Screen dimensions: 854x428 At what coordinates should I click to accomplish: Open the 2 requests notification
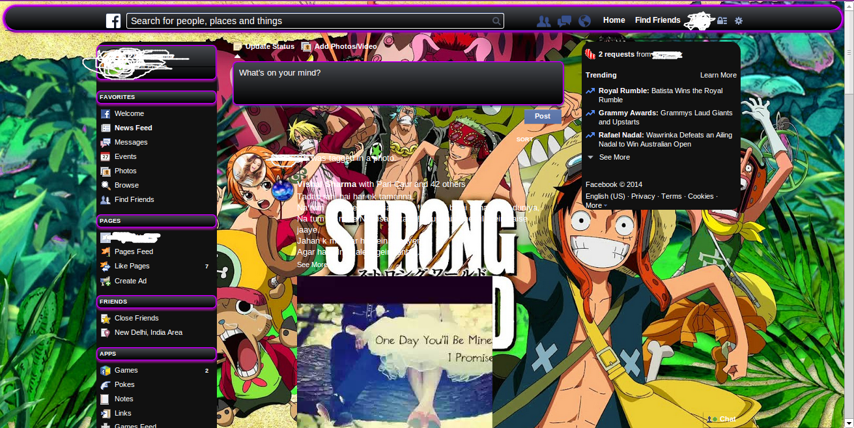[616, 54]
